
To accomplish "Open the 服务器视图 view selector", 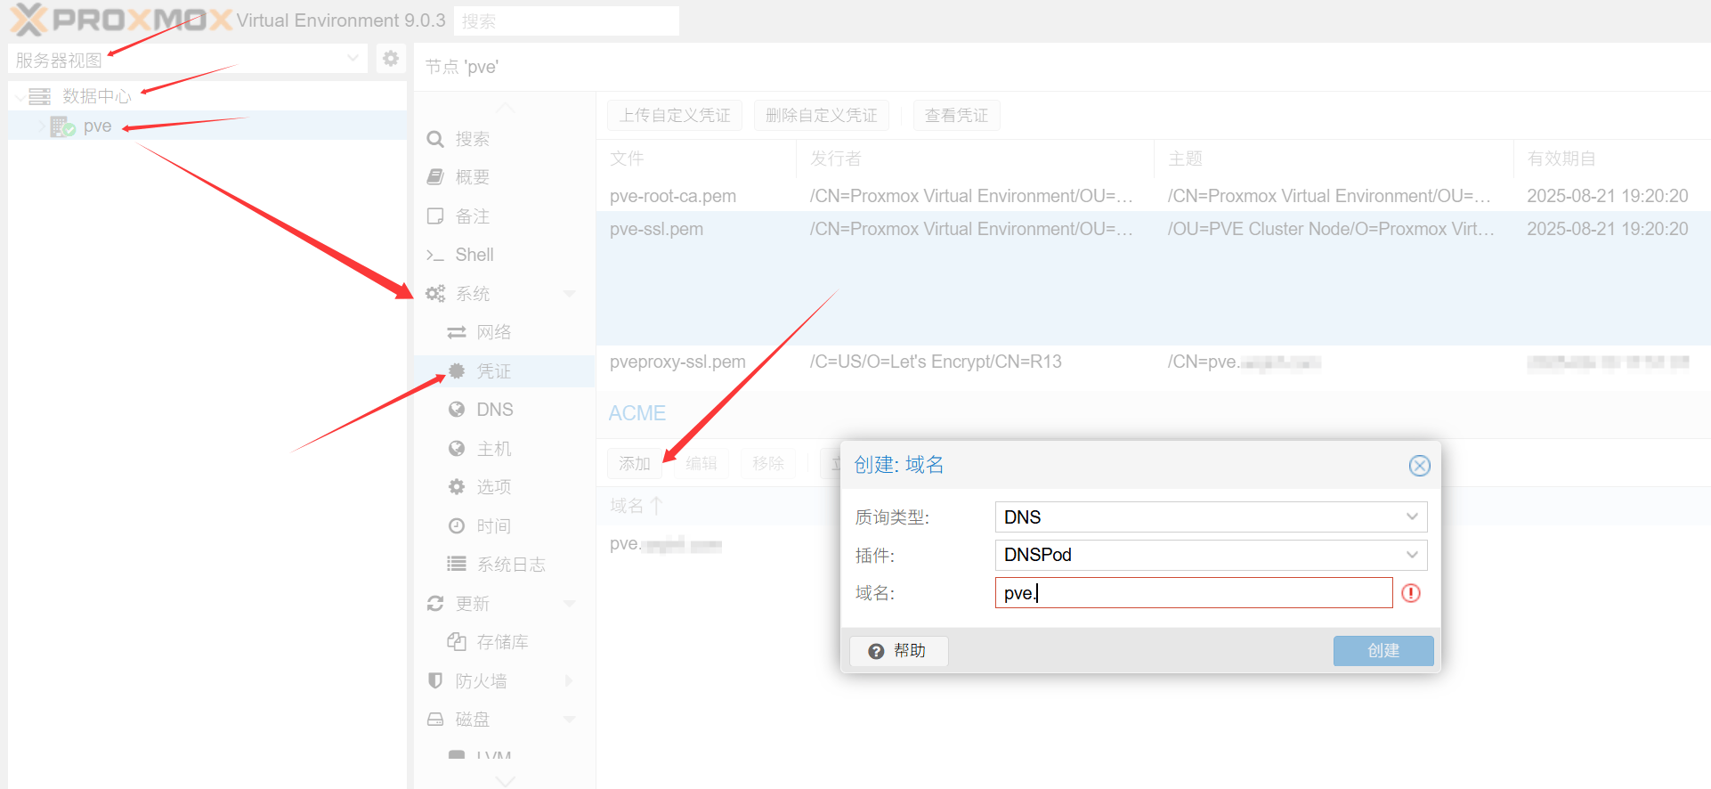I will click(x=187, y=60).
